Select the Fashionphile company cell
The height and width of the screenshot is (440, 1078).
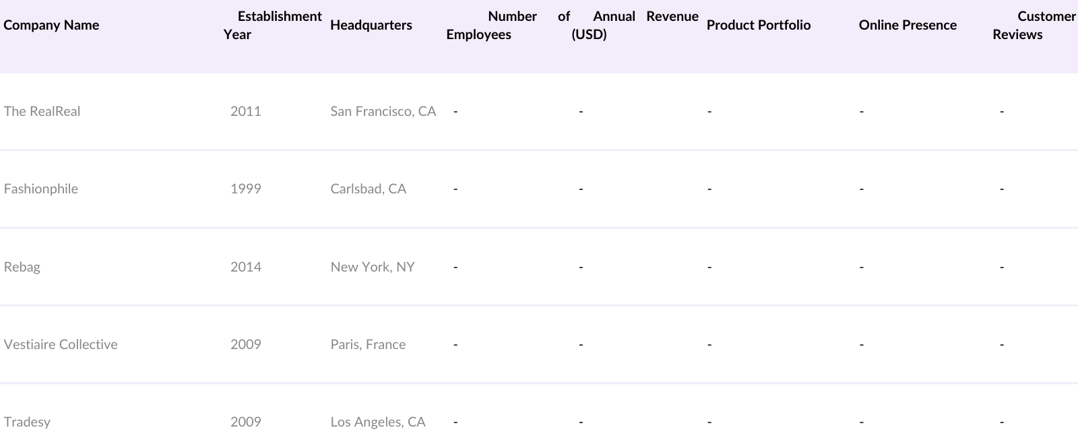coord(41,189)
